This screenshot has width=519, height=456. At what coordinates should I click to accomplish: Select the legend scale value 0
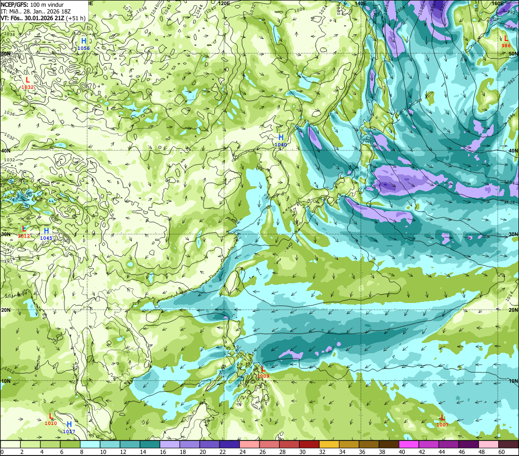tap(2, 452)
